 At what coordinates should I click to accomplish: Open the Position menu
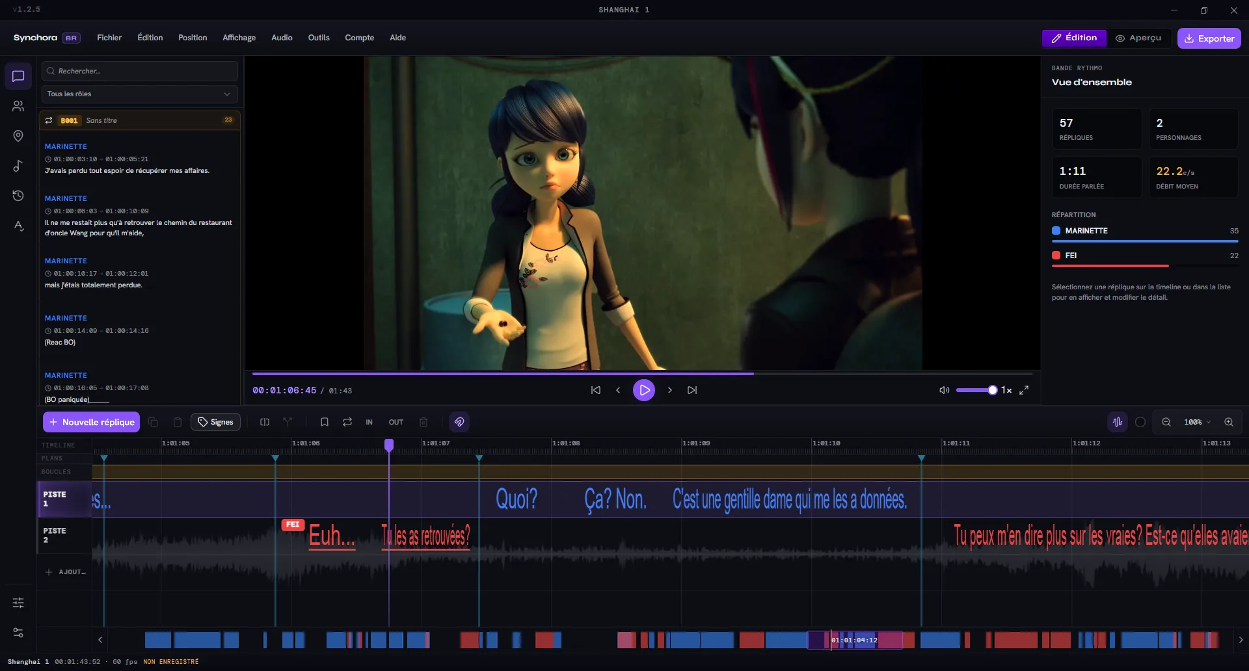[193, 38]
